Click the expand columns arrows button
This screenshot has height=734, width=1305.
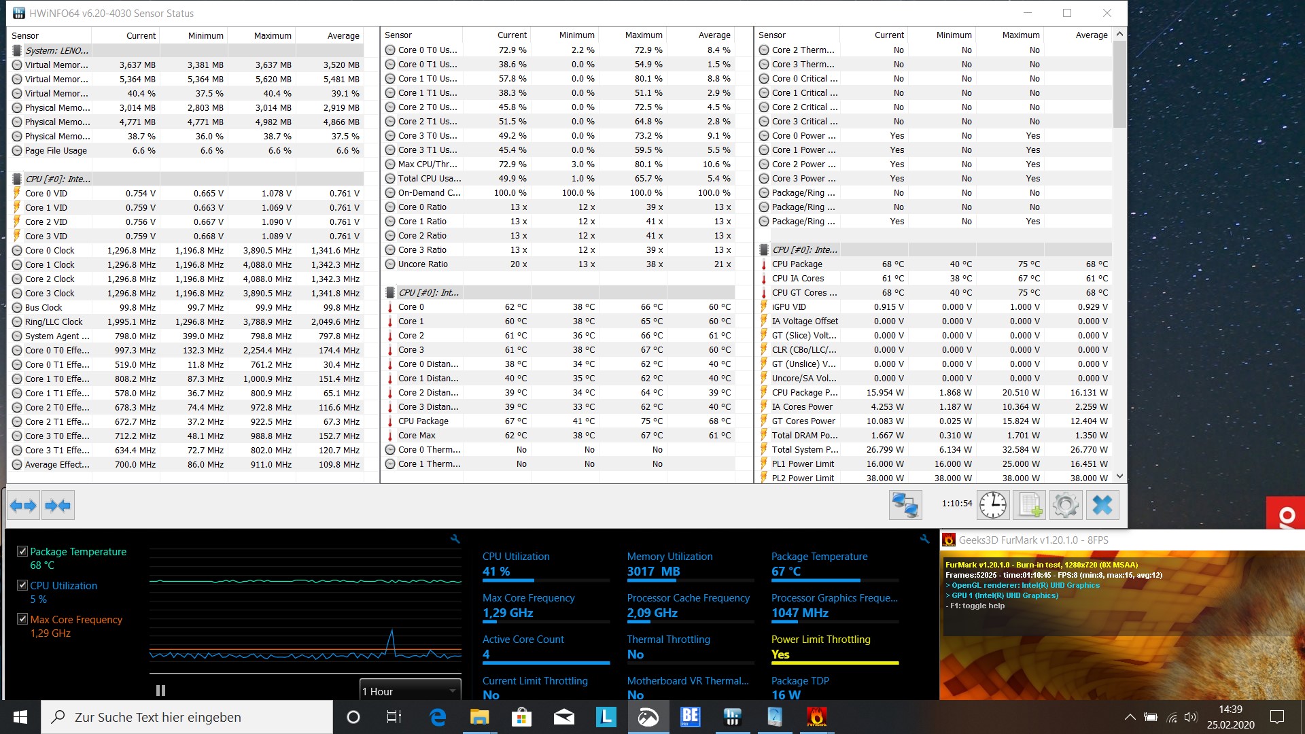click(23, 506)
